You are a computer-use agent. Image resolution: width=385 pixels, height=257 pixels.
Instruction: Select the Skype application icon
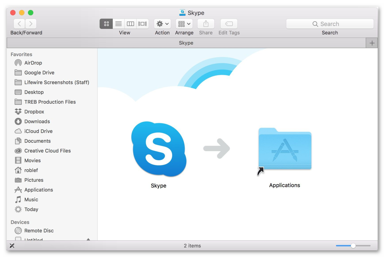(x=159, y=149)
